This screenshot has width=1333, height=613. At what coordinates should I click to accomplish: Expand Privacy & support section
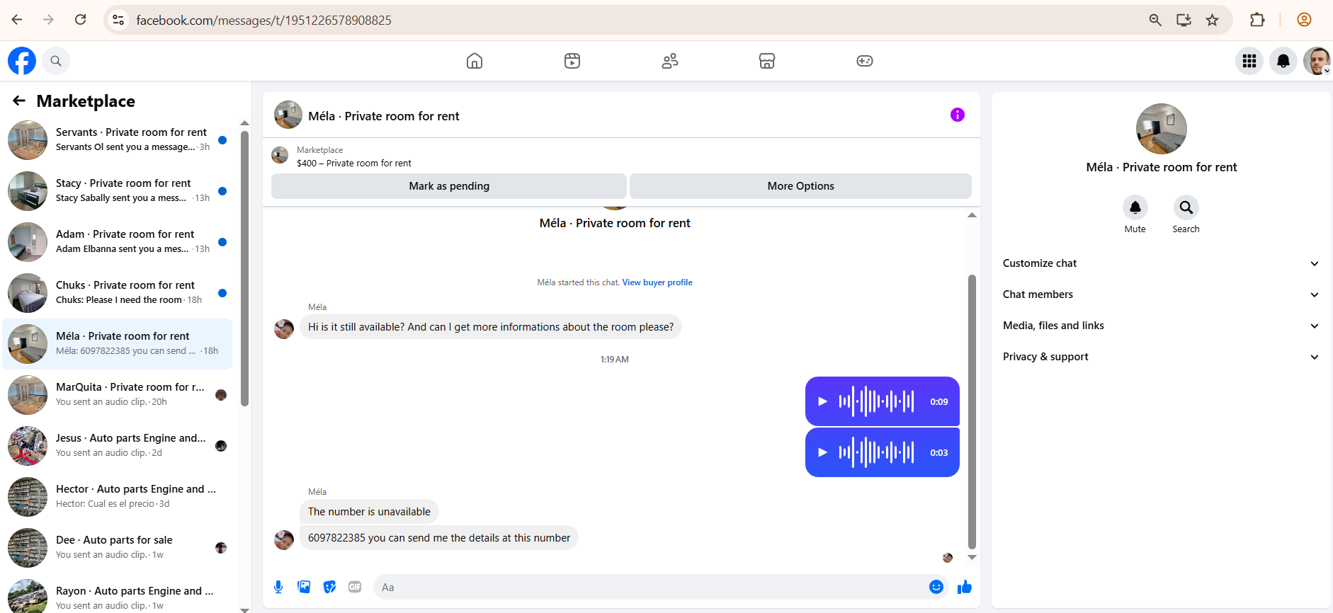click(1161, 357)
